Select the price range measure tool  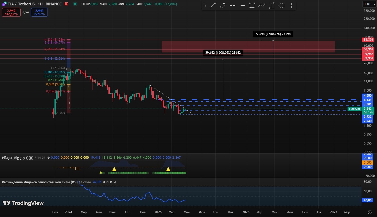[x=272, y=5]
